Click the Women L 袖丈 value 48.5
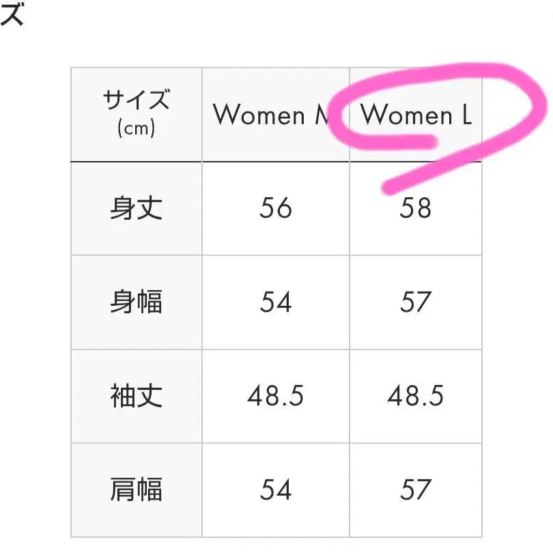The width and height of the screenshot is (553, 553). coord(415,396)
